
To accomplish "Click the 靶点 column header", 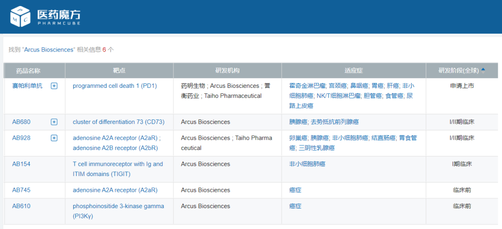I will coord(119,71).
